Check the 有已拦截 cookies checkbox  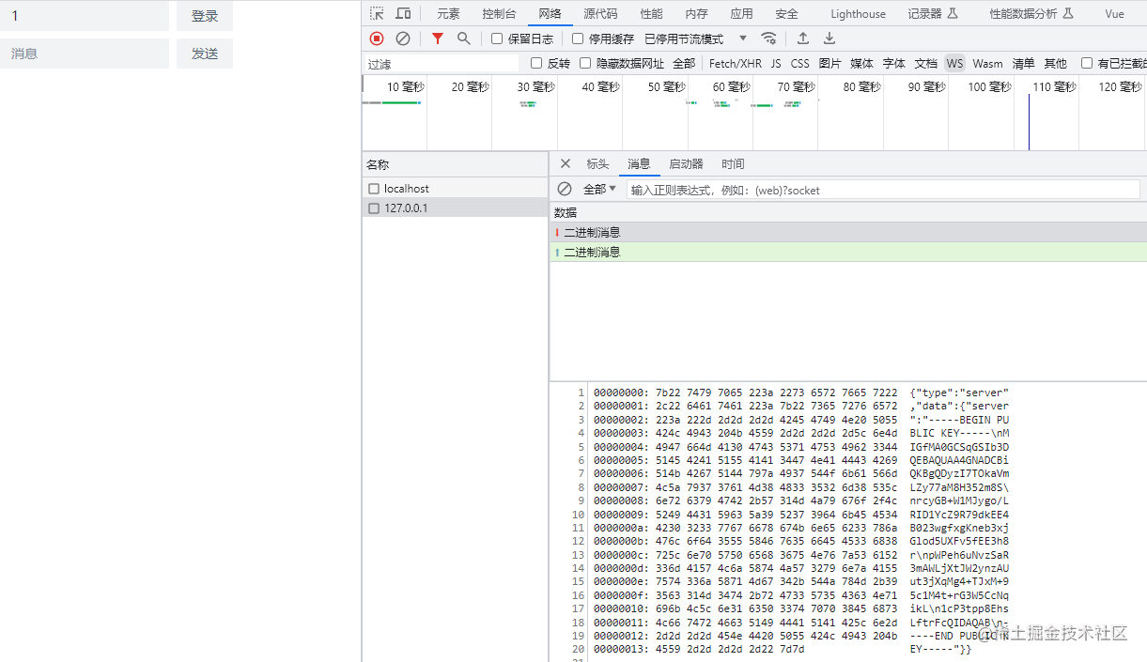pyautogui.click(x=1087, y=63)
